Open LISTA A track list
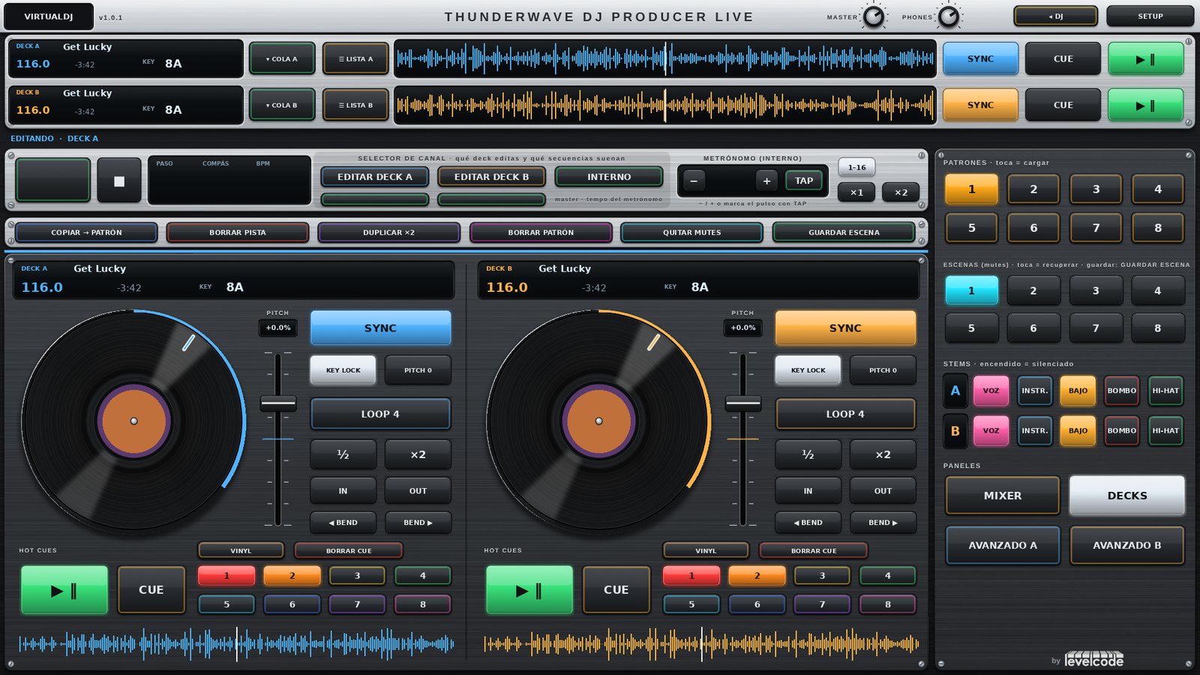Viewport: 1200px width, 675px height. tap(355, 59)
